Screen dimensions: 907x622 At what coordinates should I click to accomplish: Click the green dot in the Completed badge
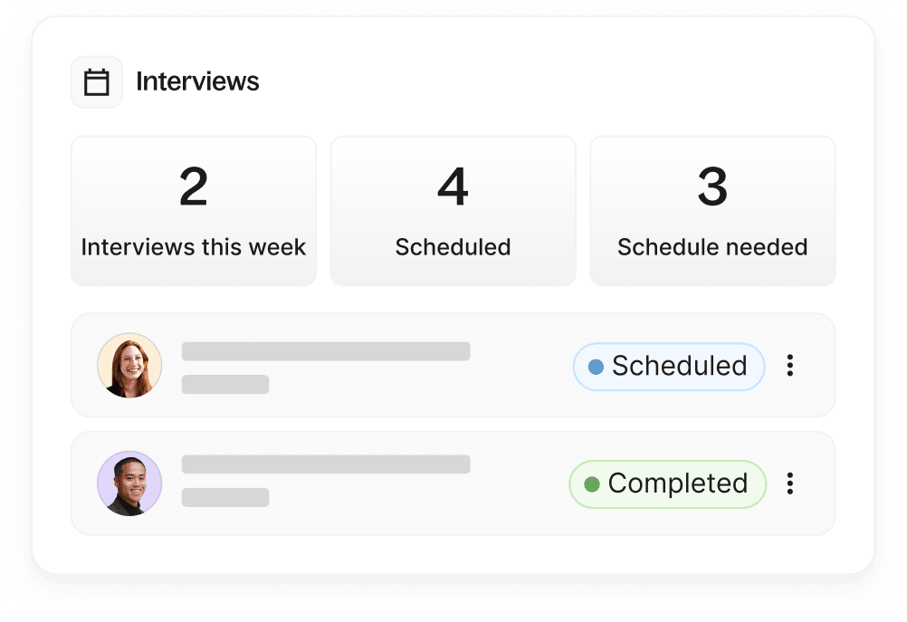(x=592, y=484)
